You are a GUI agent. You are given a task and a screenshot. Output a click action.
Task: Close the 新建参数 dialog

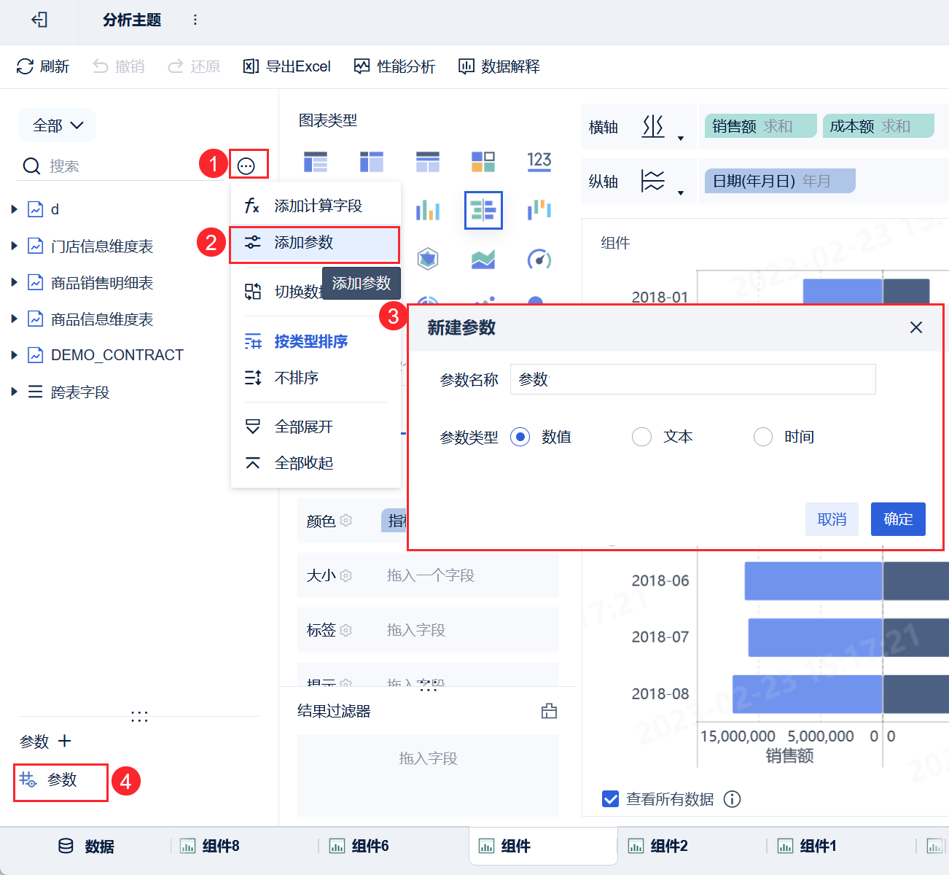(x=916, y=327)
